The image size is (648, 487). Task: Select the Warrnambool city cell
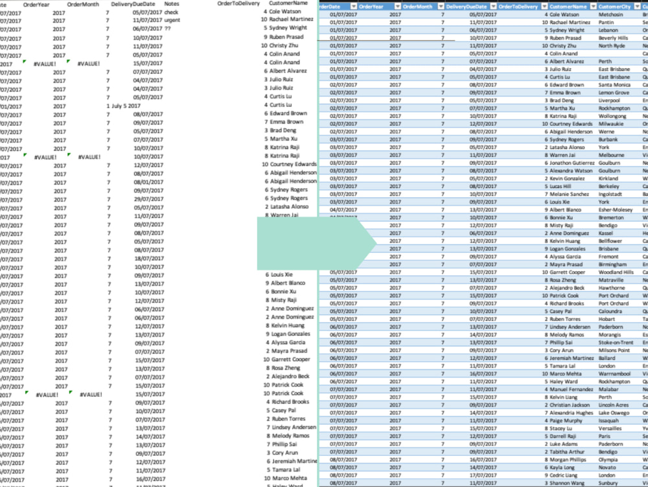pos(614,374)
